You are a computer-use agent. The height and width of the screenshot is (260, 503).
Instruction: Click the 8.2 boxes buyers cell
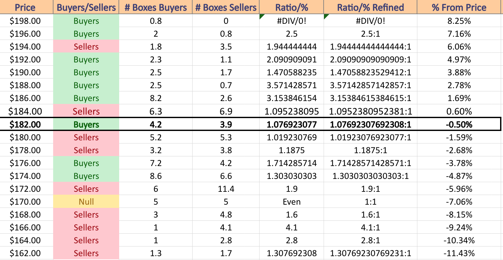pyautogui.click(x=156, y=98)
